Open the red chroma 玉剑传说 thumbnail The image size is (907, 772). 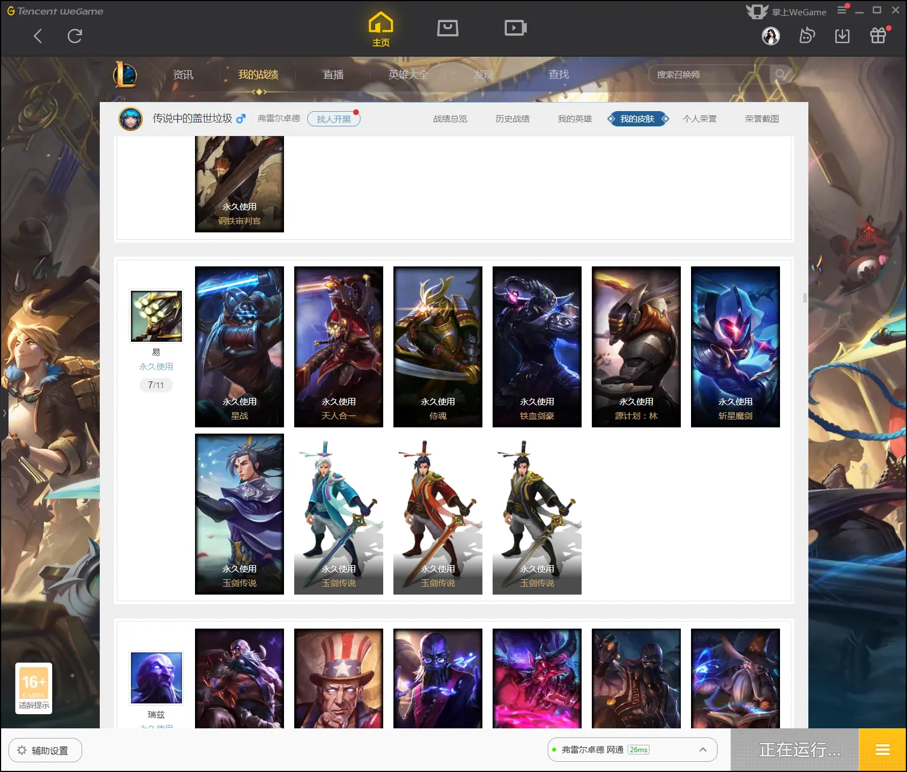click(438, 514)
